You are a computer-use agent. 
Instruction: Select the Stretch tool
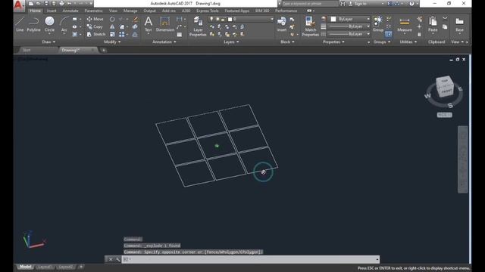click(x=96, y=34)
